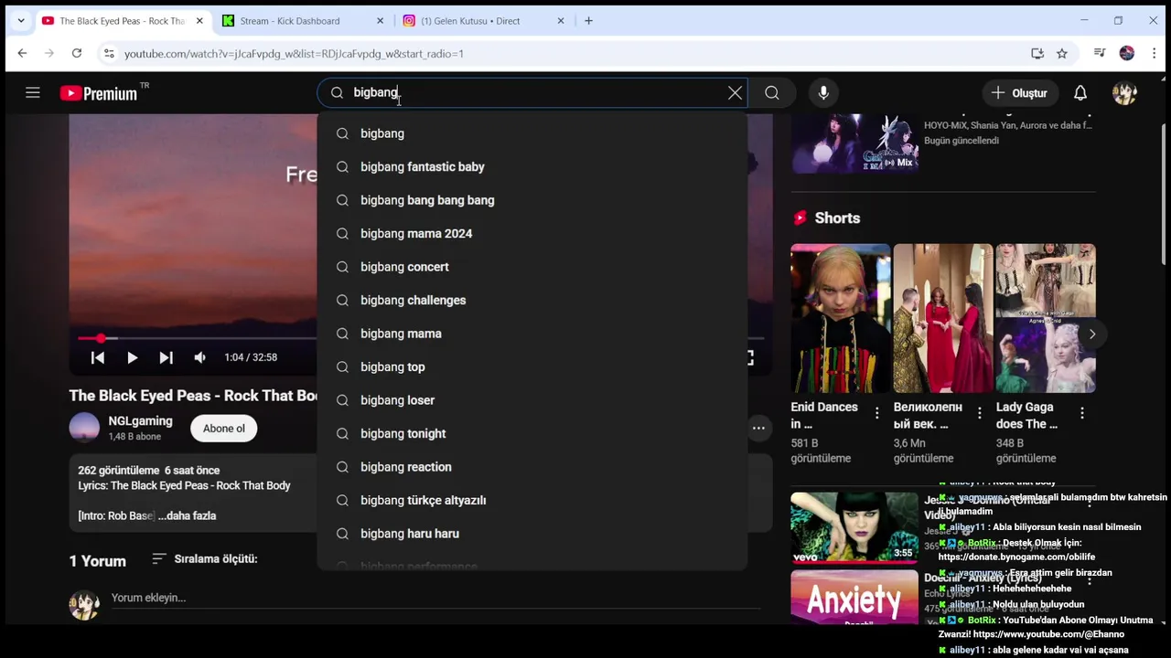Open NGLgaming channel avatar
This screenshot has height=658, width=1171.
point(84,428)
